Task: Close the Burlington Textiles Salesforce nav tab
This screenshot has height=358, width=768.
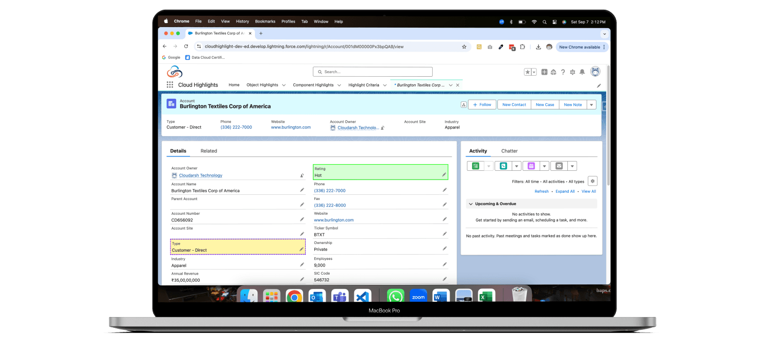Action: tap(458, 85)
